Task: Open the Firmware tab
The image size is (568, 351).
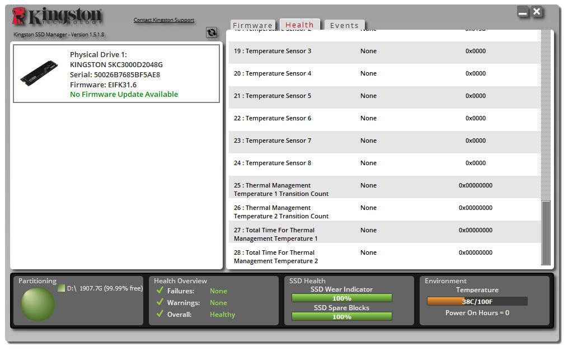Action: (x=253, y=25)
